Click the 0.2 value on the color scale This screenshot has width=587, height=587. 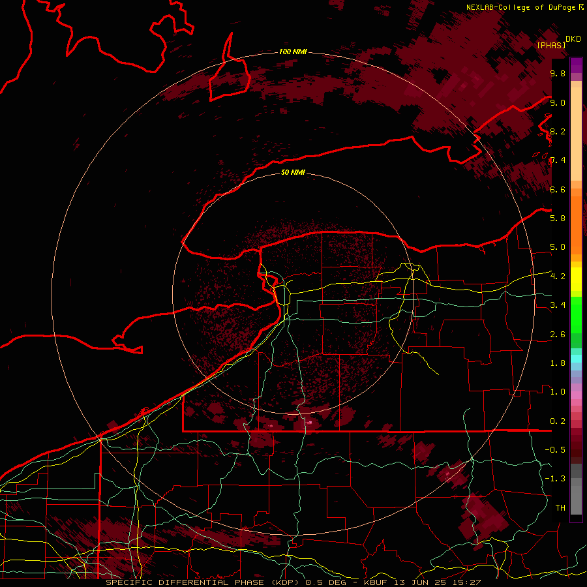[x=558, y=421]
